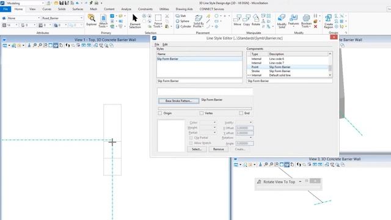Click the save icon in quick access toolbar
The height and width of the screenshot is (220, 391).
pos(61,3)
